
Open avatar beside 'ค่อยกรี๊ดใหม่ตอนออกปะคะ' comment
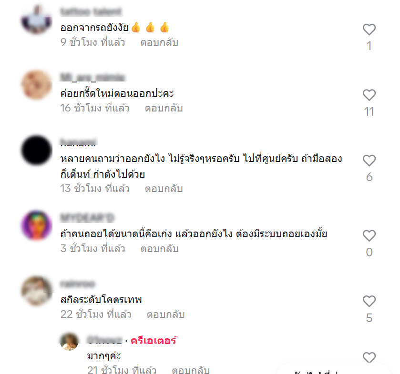pos(37,85)
